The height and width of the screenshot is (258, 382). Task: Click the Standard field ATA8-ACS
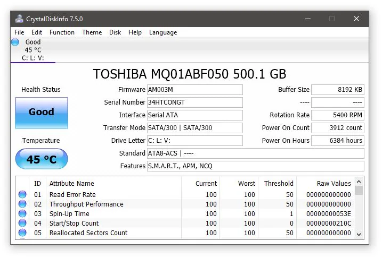click(256, 153)
